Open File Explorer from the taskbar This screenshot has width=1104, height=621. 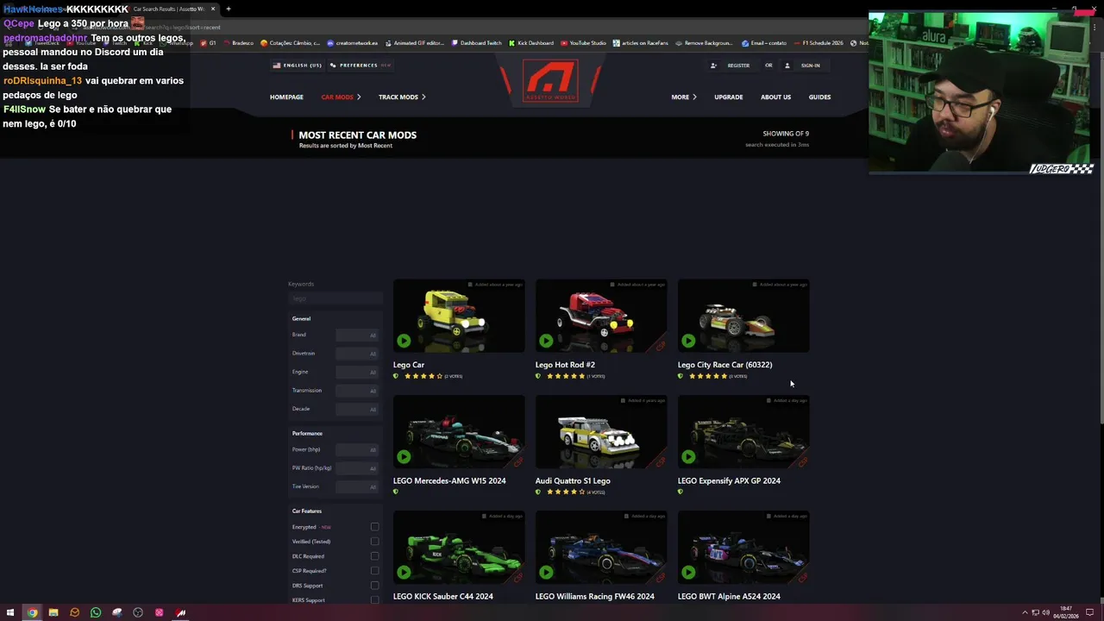pos(53,612)
